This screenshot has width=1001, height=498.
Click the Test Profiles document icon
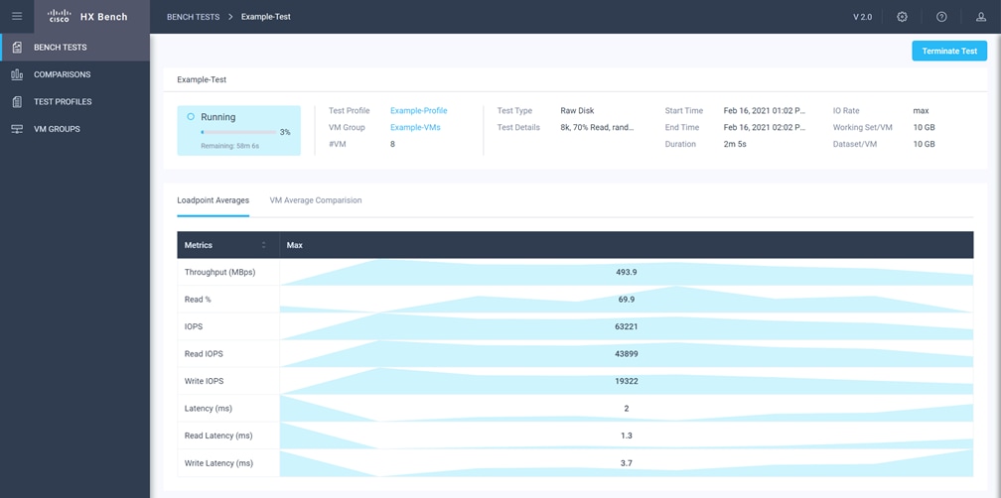coord(17,102)
